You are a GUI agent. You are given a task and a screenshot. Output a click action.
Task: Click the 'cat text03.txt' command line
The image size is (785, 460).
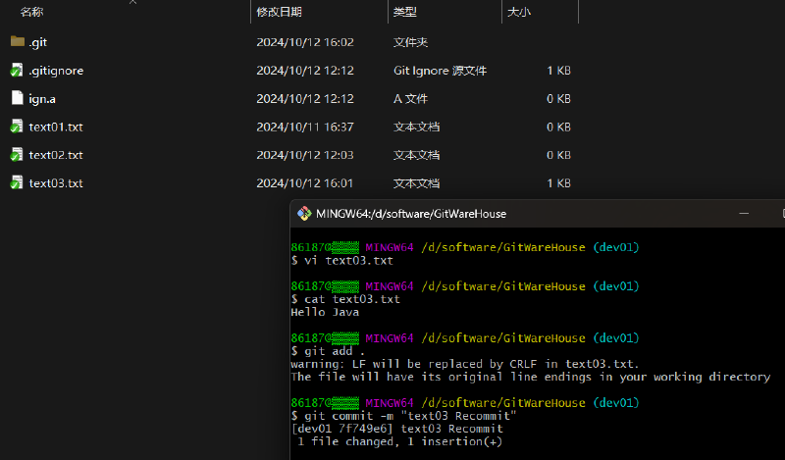[x=345, y=299]
